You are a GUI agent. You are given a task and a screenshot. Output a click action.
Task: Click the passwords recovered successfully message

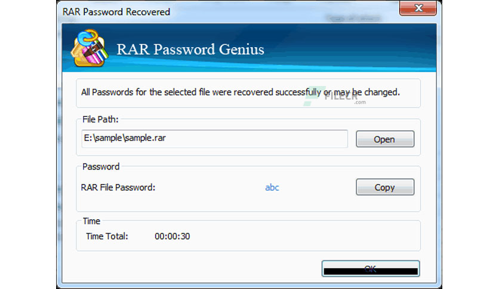[x=241, y=93]
